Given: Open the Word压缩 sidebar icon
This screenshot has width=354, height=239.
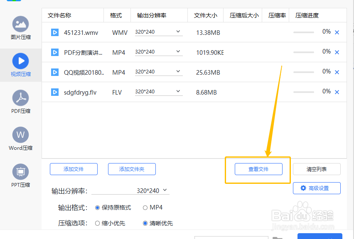Looking at the screenshot, I should click(x=20, y=135).
